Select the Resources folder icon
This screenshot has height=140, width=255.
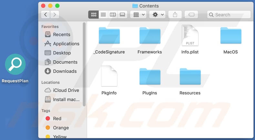point(190,76)
